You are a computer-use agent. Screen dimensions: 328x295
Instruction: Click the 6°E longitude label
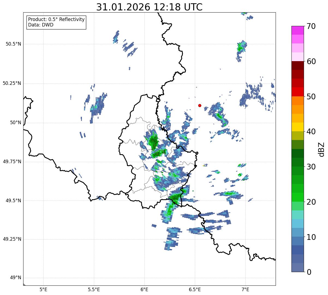(144, 289)
